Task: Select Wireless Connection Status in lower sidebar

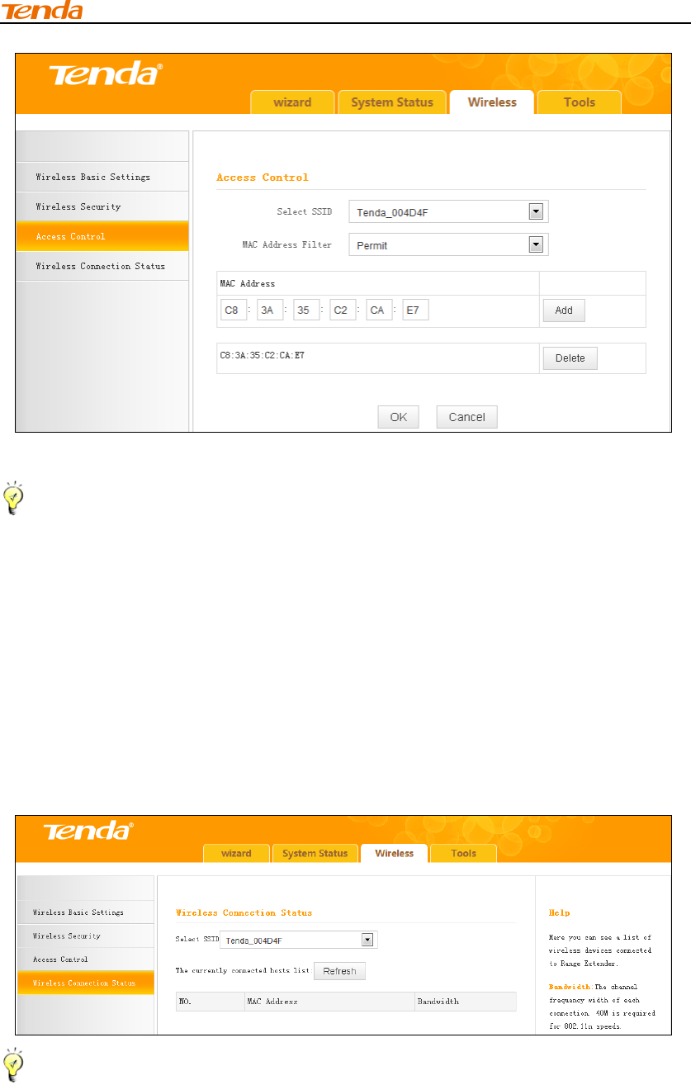Action: (85, 983)
